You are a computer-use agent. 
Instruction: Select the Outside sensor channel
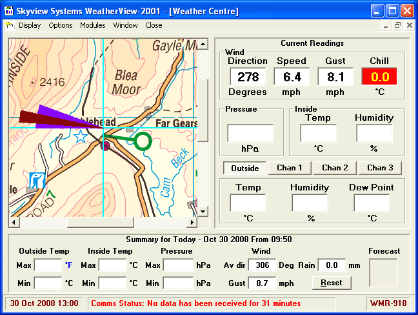[244, 168]
